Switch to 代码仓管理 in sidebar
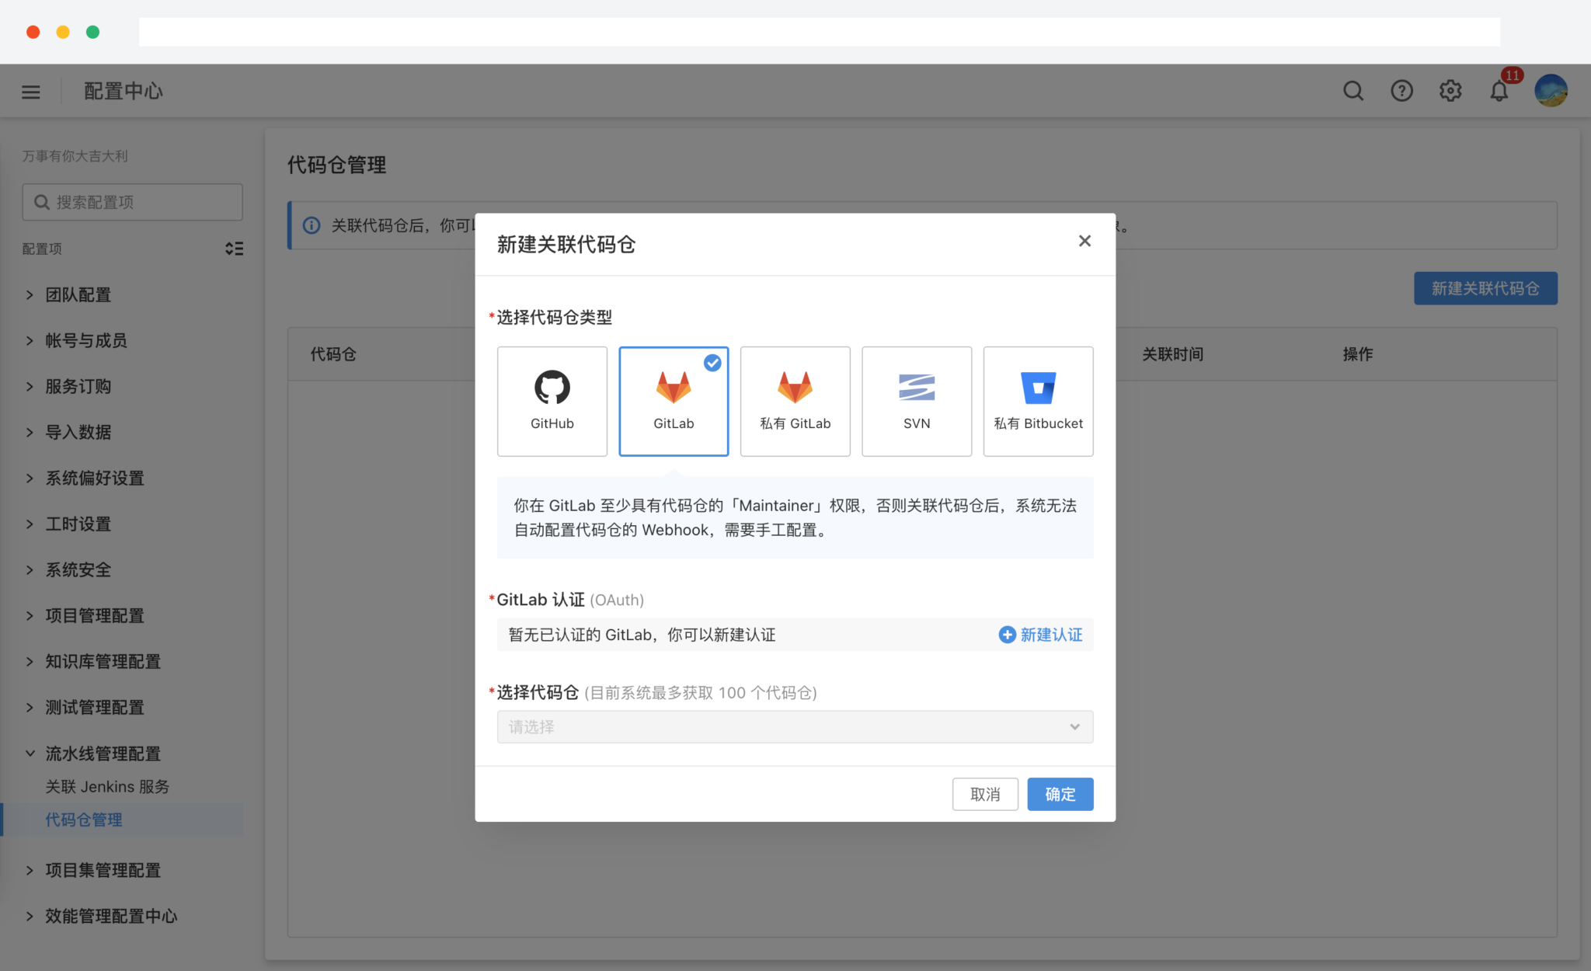Viewport: 1591px width, 971px height. pos(83,819)
